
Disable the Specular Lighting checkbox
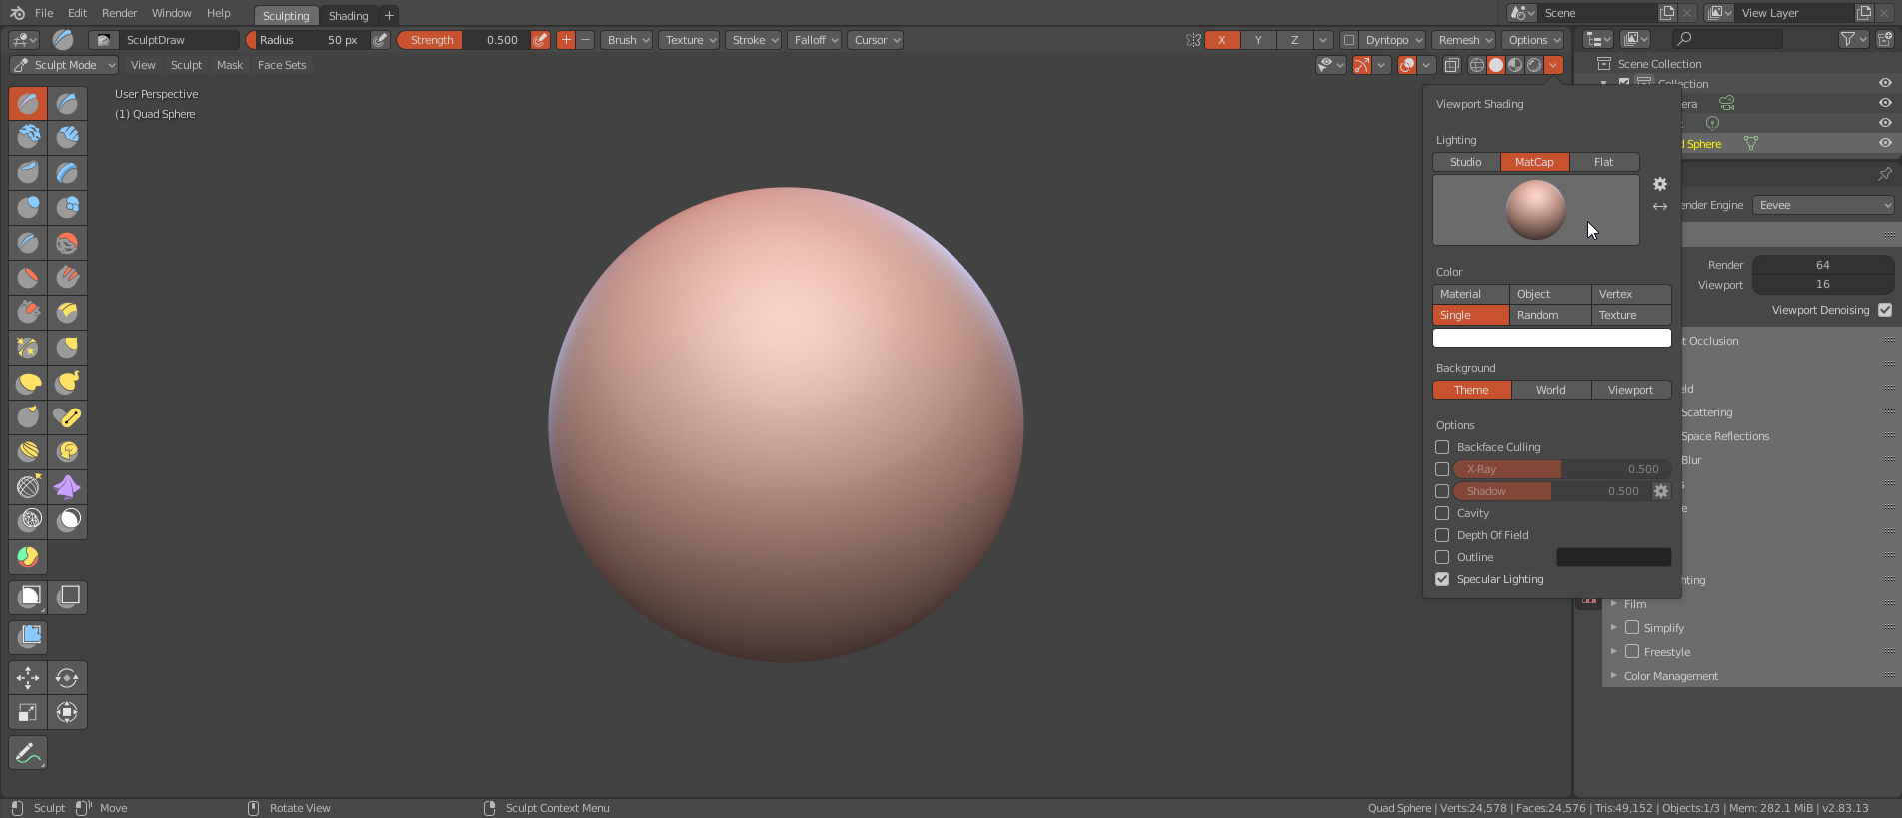point(1442,579)
